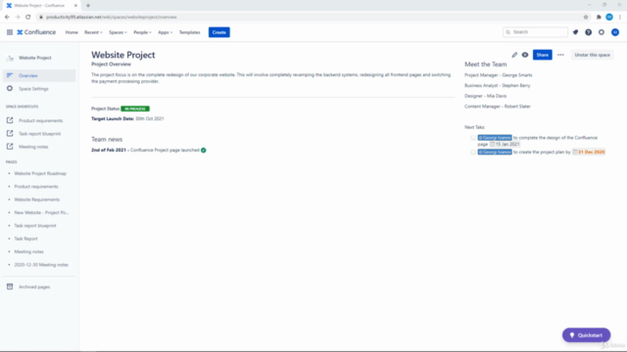
Task: Click Unstar this space button
Action: (x=592, y=55)
